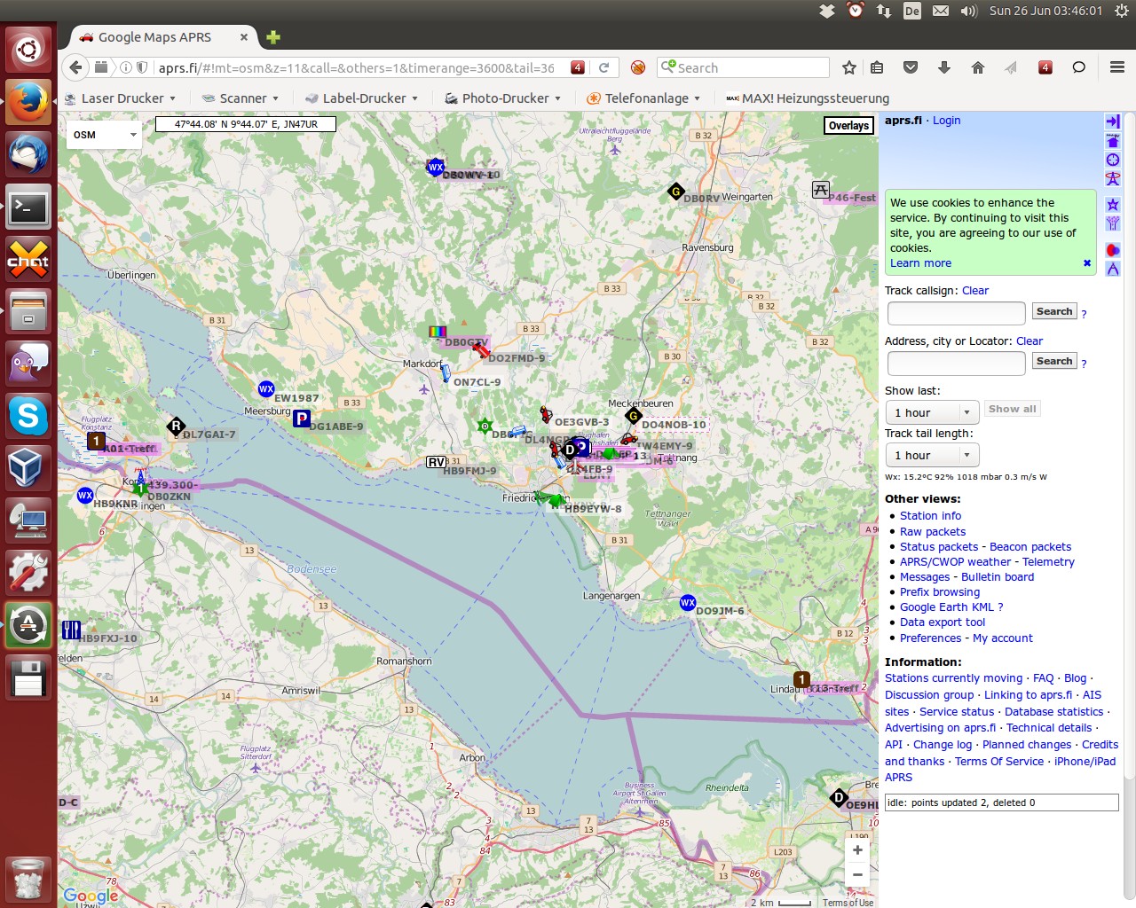Viewport: 1136px width, 908px height.
Task: Click the Overlays button on the map
Action: pos(848,126)
